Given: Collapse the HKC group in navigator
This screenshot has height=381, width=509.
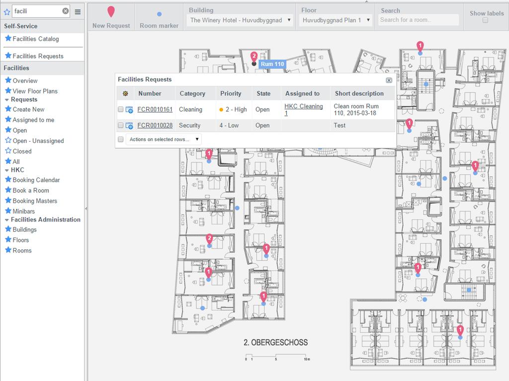Looking at the screenshot, I should 6,170.
